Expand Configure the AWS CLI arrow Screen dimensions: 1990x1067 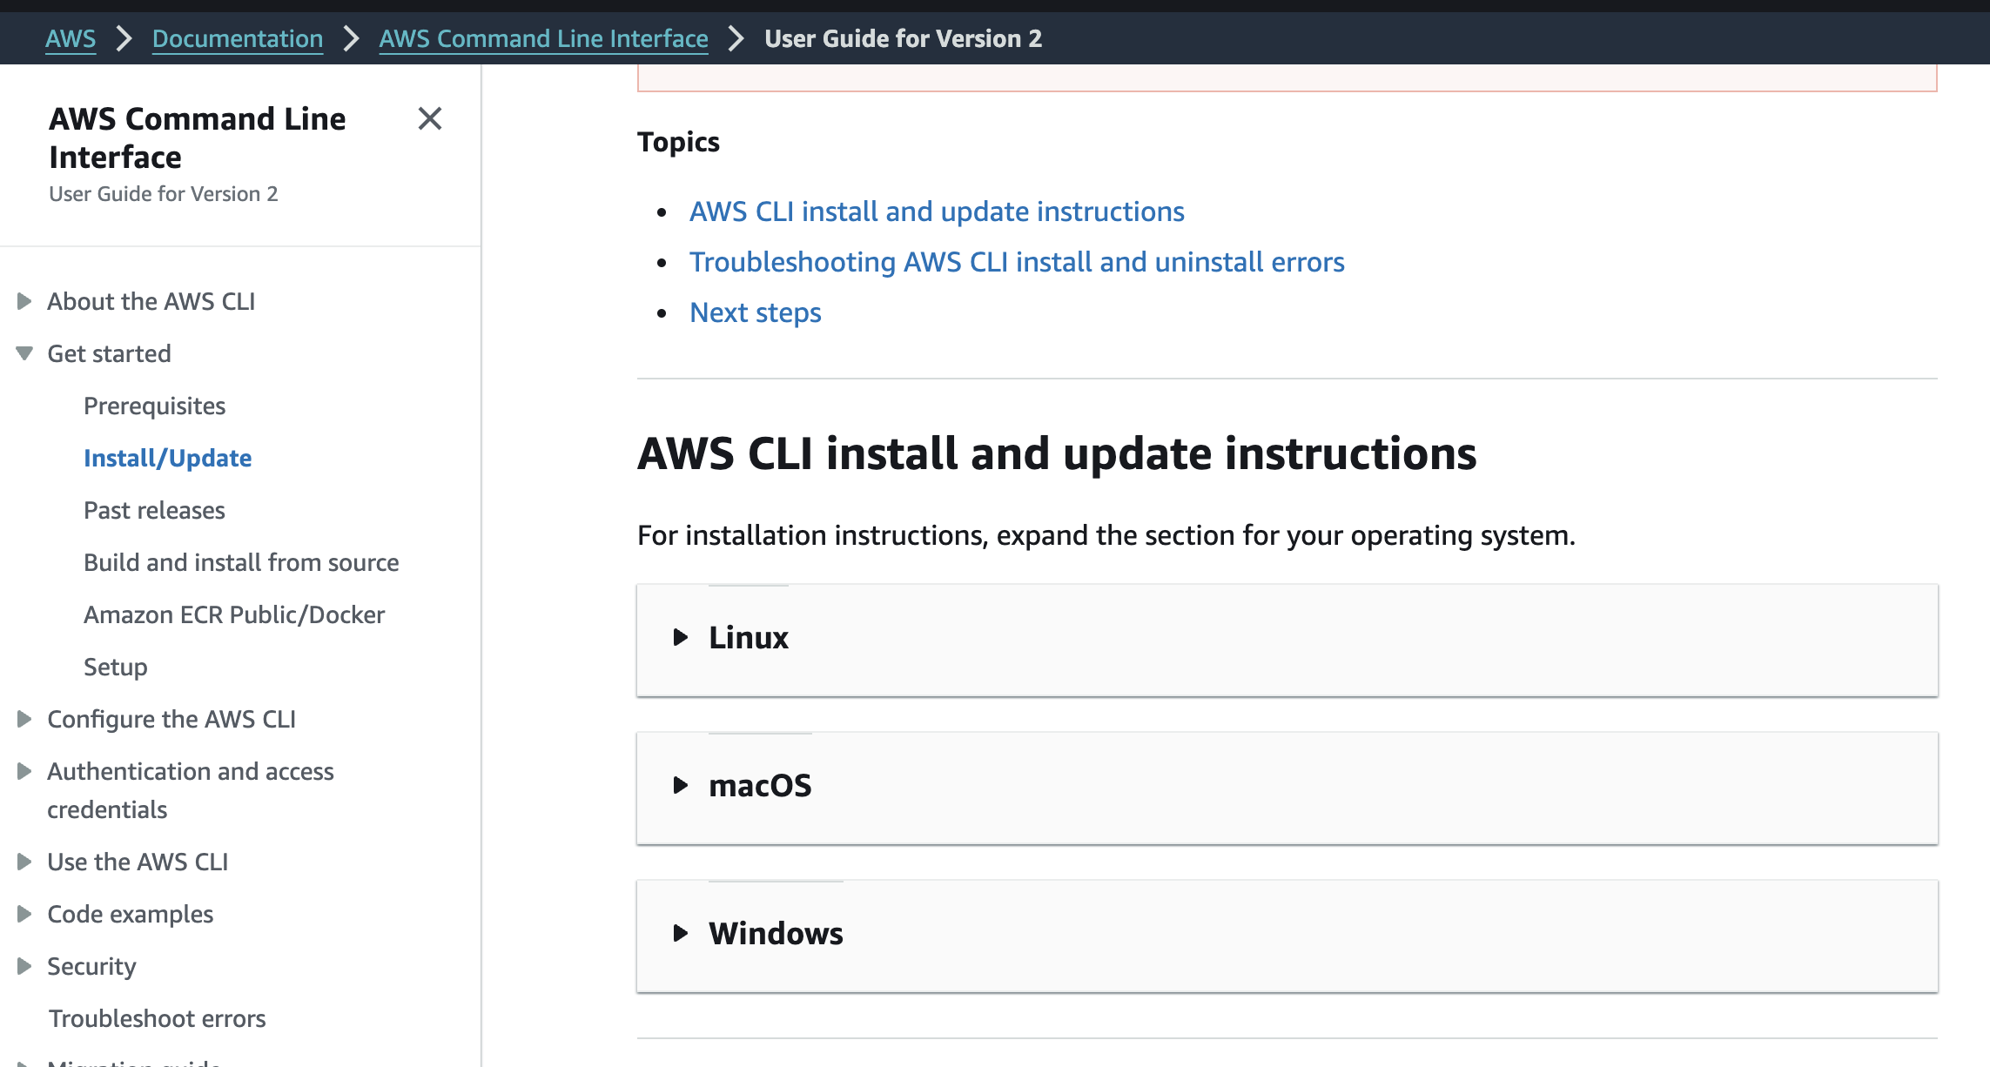(x=24, y=719)
